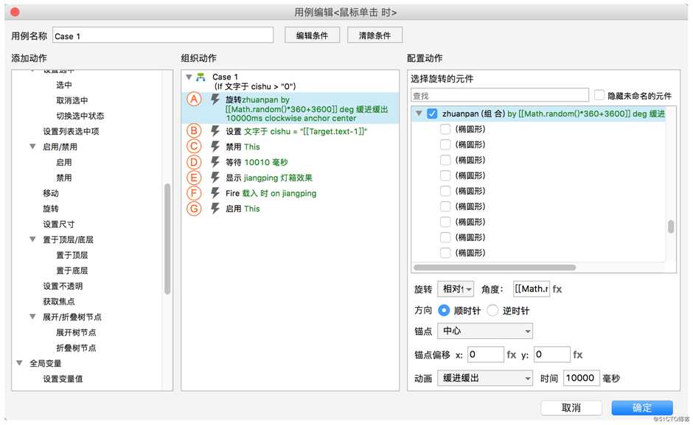Uncheck the zhuanpan (组合) checkbox
Viewport: 693px width, 425px height.
[432, 113]
